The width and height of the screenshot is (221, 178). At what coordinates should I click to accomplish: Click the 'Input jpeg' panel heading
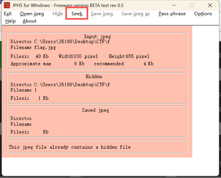point(97,37)
